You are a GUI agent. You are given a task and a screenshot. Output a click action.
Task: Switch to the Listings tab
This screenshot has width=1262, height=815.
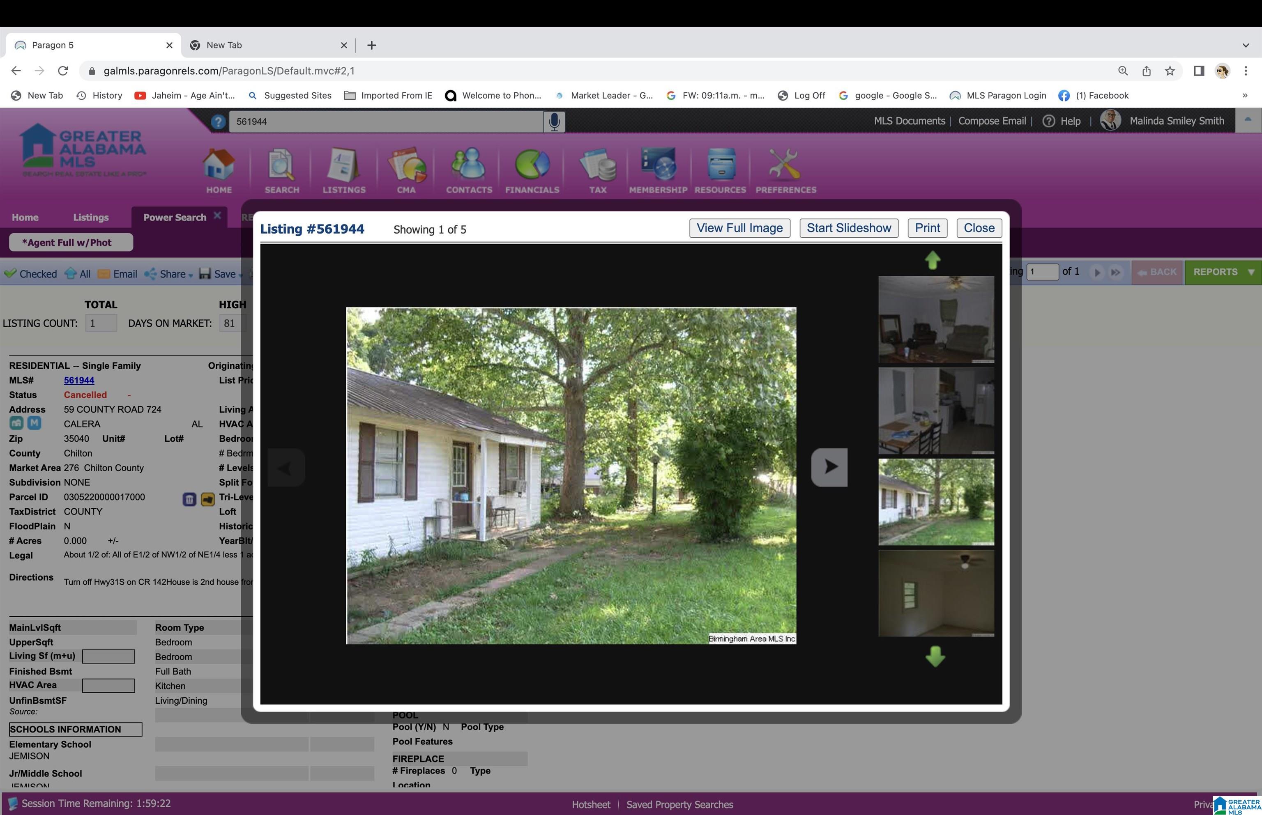90,218
